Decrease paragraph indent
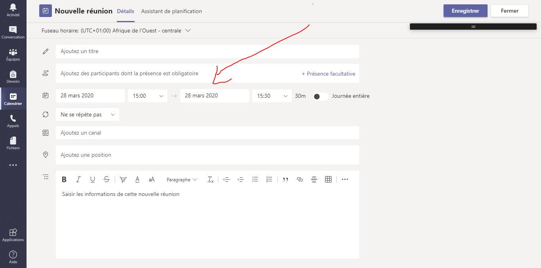541x268 pixels. coord(227,179)
